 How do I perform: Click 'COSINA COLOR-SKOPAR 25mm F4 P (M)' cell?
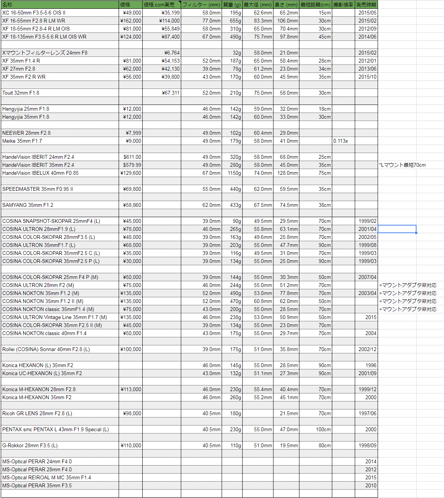click(60, 277)
